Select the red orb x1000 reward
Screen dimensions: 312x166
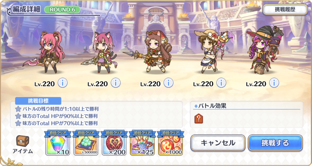(171, 143)
